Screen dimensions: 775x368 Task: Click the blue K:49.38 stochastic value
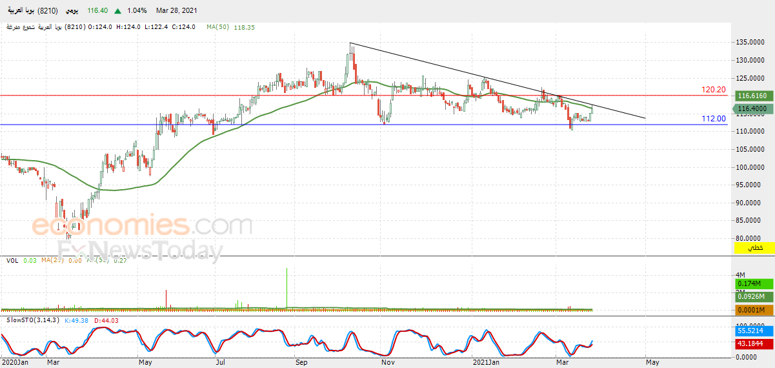coord(76,320)
